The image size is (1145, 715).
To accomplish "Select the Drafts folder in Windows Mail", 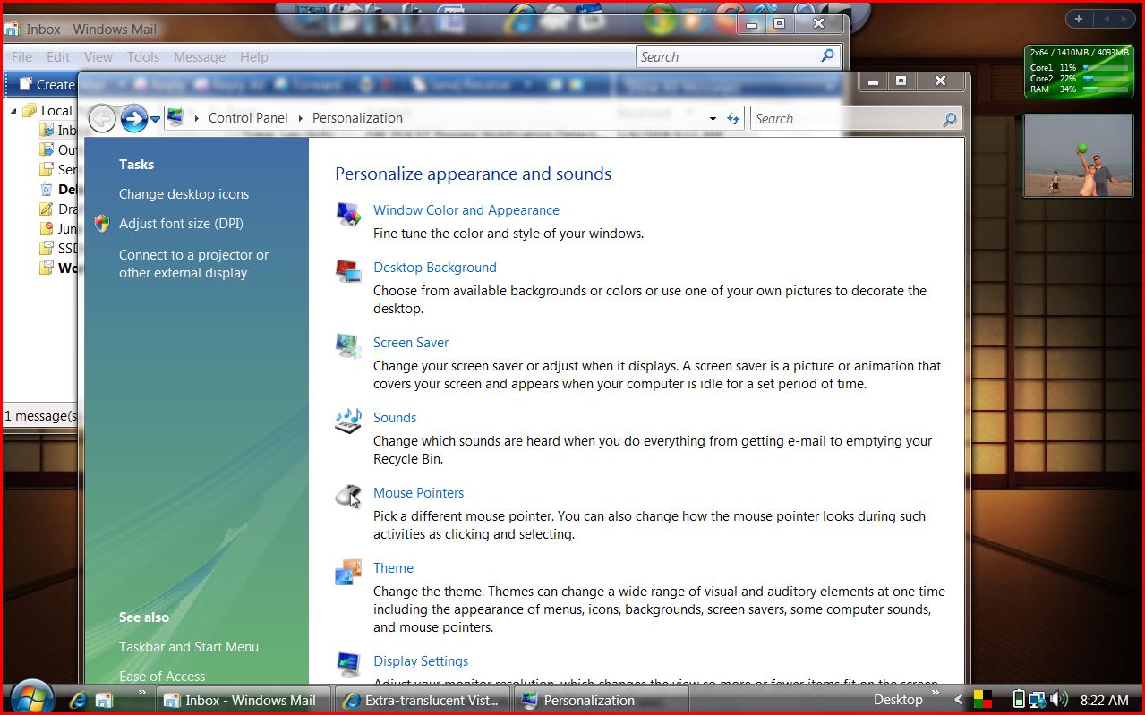I will click(57, 209).
